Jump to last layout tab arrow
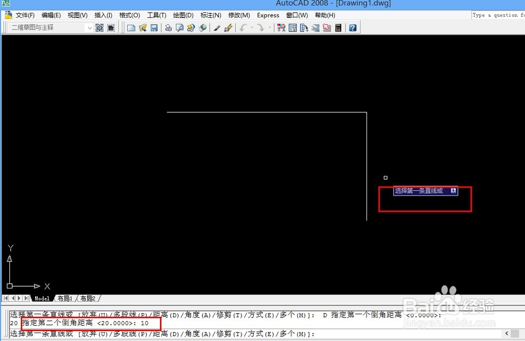Viewport: 525px width, 341px height. tap(26, 298)
